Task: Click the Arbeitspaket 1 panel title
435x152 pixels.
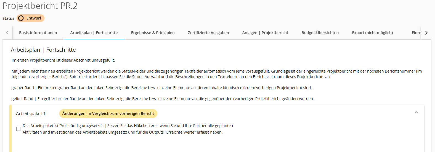Action: click(x=31, y=114)
